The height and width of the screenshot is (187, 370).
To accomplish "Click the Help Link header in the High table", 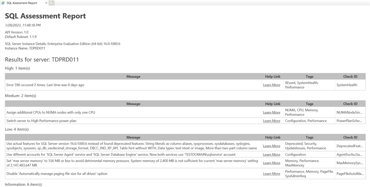I will 273,76.
